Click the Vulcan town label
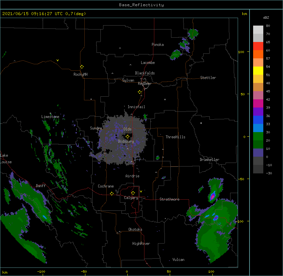Screen dimensions: 283x276 click(x=178, y=260)
